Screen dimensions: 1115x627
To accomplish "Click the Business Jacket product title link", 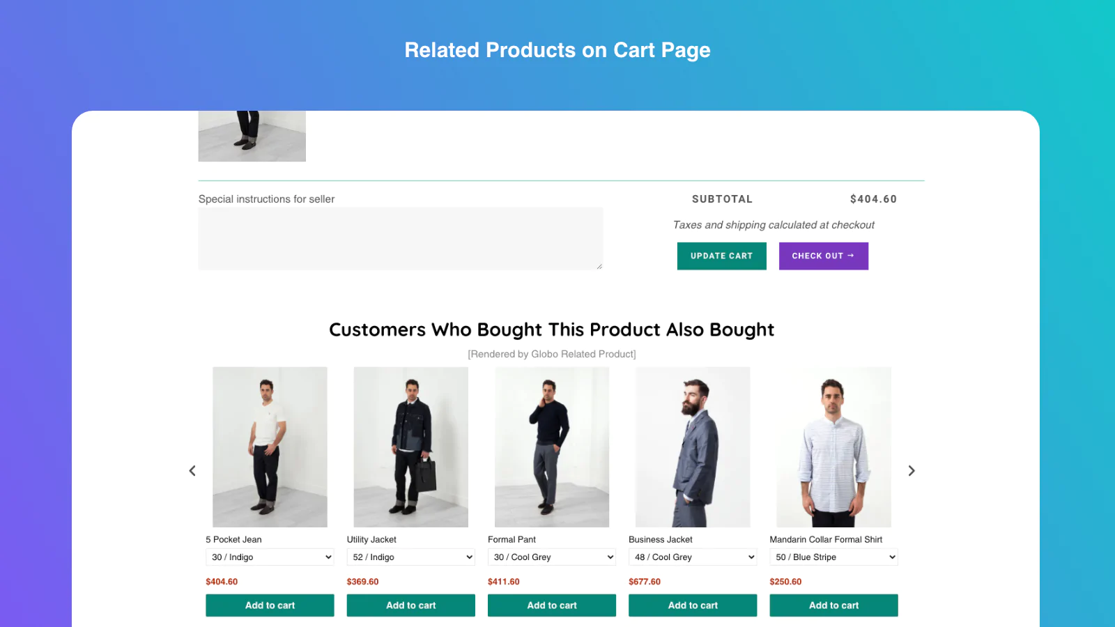I will pos(660,540).
